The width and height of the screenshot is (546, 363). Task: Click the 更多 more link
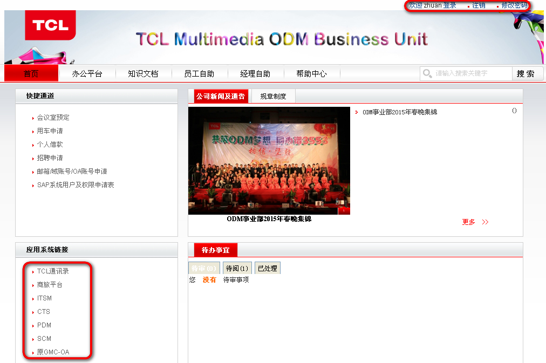(468, 222)
